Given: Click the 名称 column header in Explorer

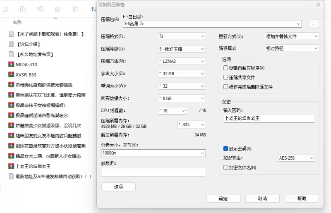Looking at the screenshot, I should [x=17, y=22].
